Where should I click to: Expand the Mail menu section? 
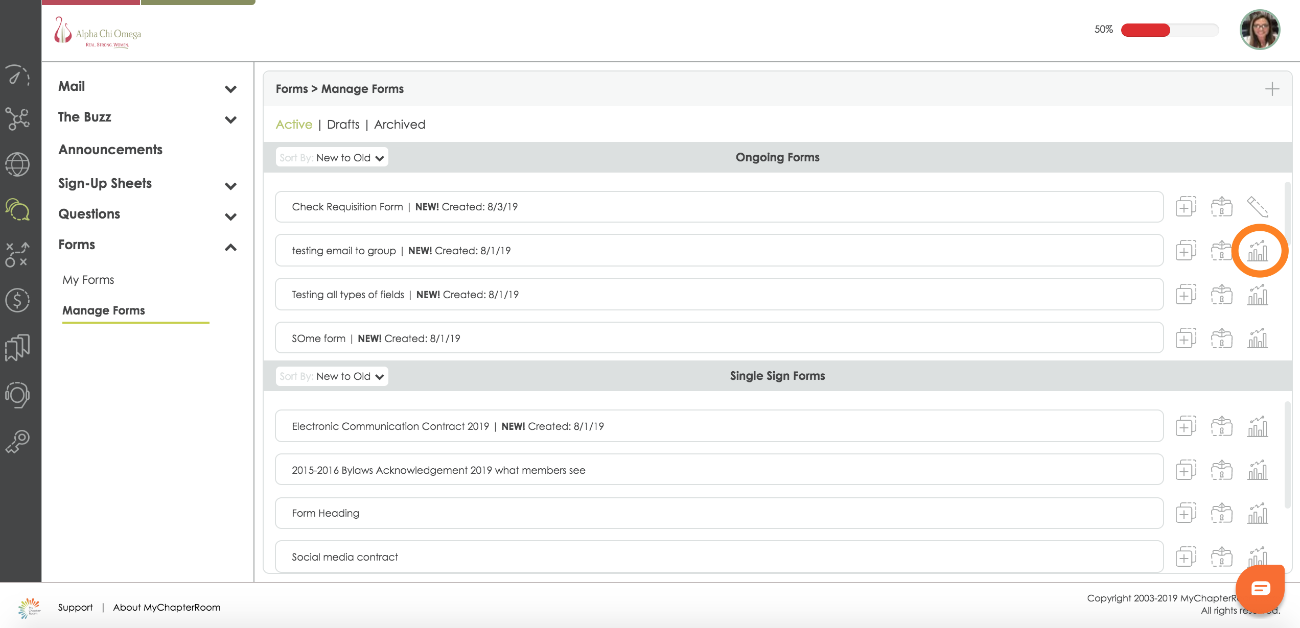[230, 89]
